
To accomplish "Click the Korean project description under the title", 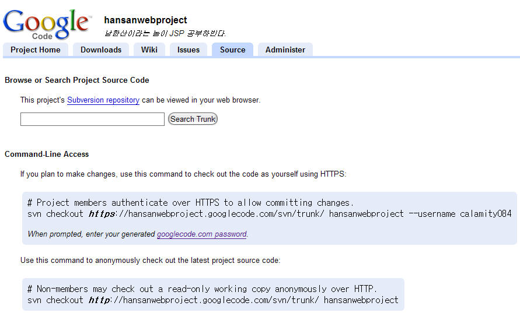I will 165,33.
